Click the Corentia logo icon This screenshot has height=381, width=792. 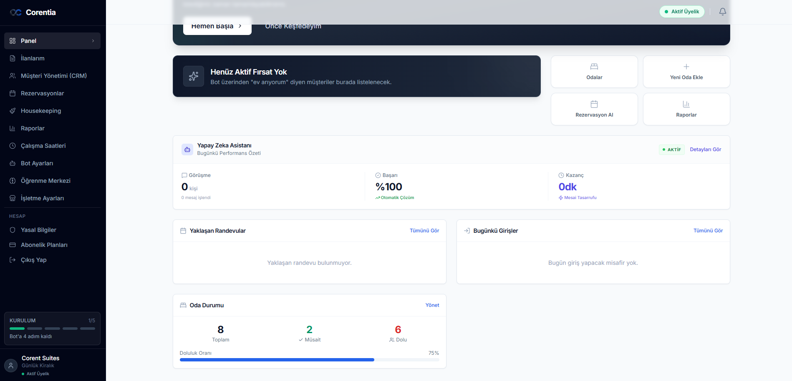[16, 12]
